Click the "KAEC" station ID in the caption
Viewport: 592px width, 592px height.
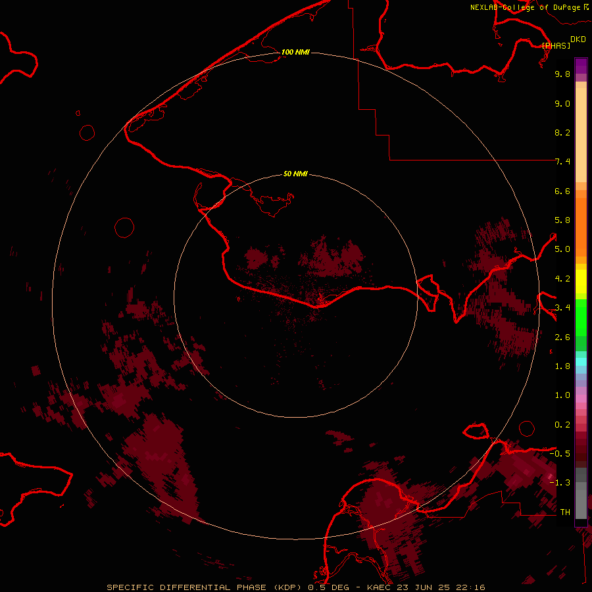(379, 587)
